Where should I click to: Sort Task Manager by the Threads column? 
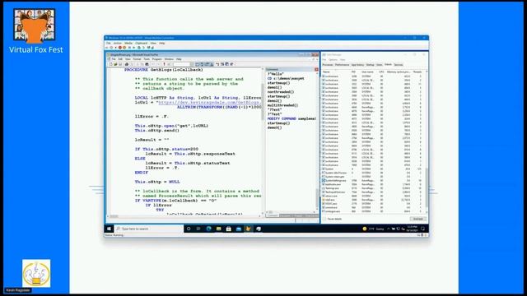pos(417,72)
